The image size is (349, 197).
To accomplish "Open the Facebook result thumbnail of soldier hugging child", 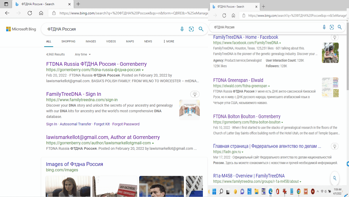I will pyautogui.click(x=330, y=53).
